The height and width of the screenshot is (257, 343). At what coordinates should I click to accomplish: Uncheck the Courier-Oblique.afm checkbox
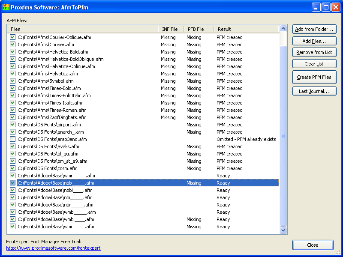point(13,37)
